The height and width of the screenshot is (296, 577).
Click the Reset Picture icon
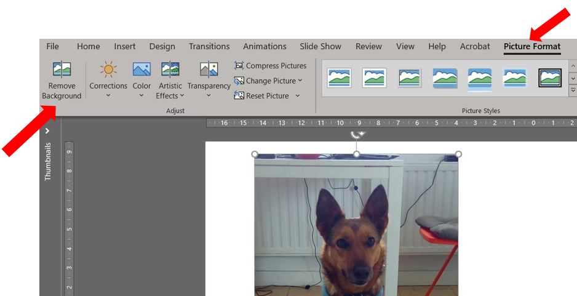pos(239,96)
